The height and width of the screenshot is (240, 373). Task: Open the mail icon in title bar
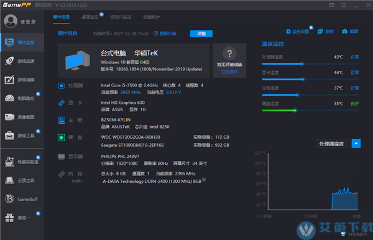click(331, 5)
